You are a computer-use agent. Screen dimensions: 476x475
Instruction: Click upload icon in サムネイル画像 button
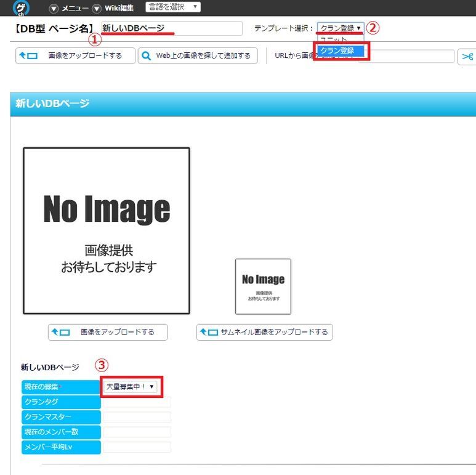209,333
